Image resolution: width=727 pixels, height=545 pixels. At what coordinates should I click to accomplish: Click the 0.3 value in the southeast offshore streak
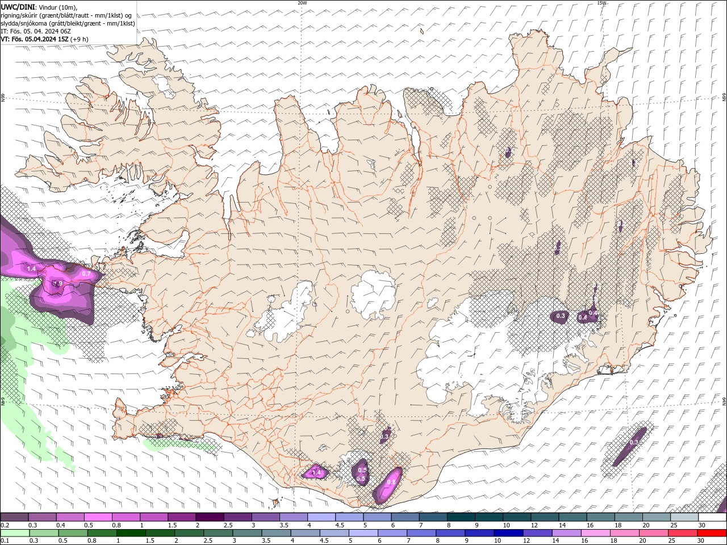(634, 442)
